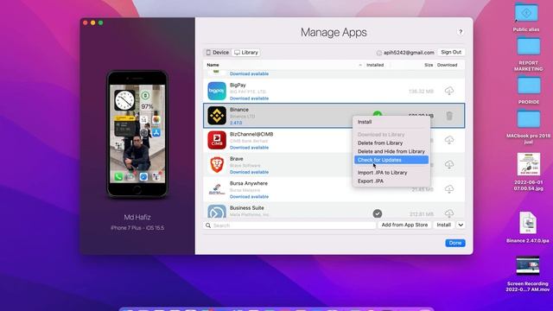Switch to the Library tab
The image size is (553, 311).
click(x=246, y=52)
